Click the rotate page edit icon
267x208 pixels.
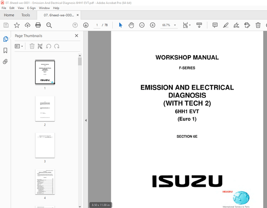pos(247,25)
